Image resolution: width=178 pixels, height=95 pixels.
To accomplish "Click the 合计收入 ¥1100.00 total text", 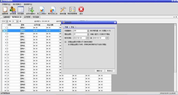I will (42, 21).
